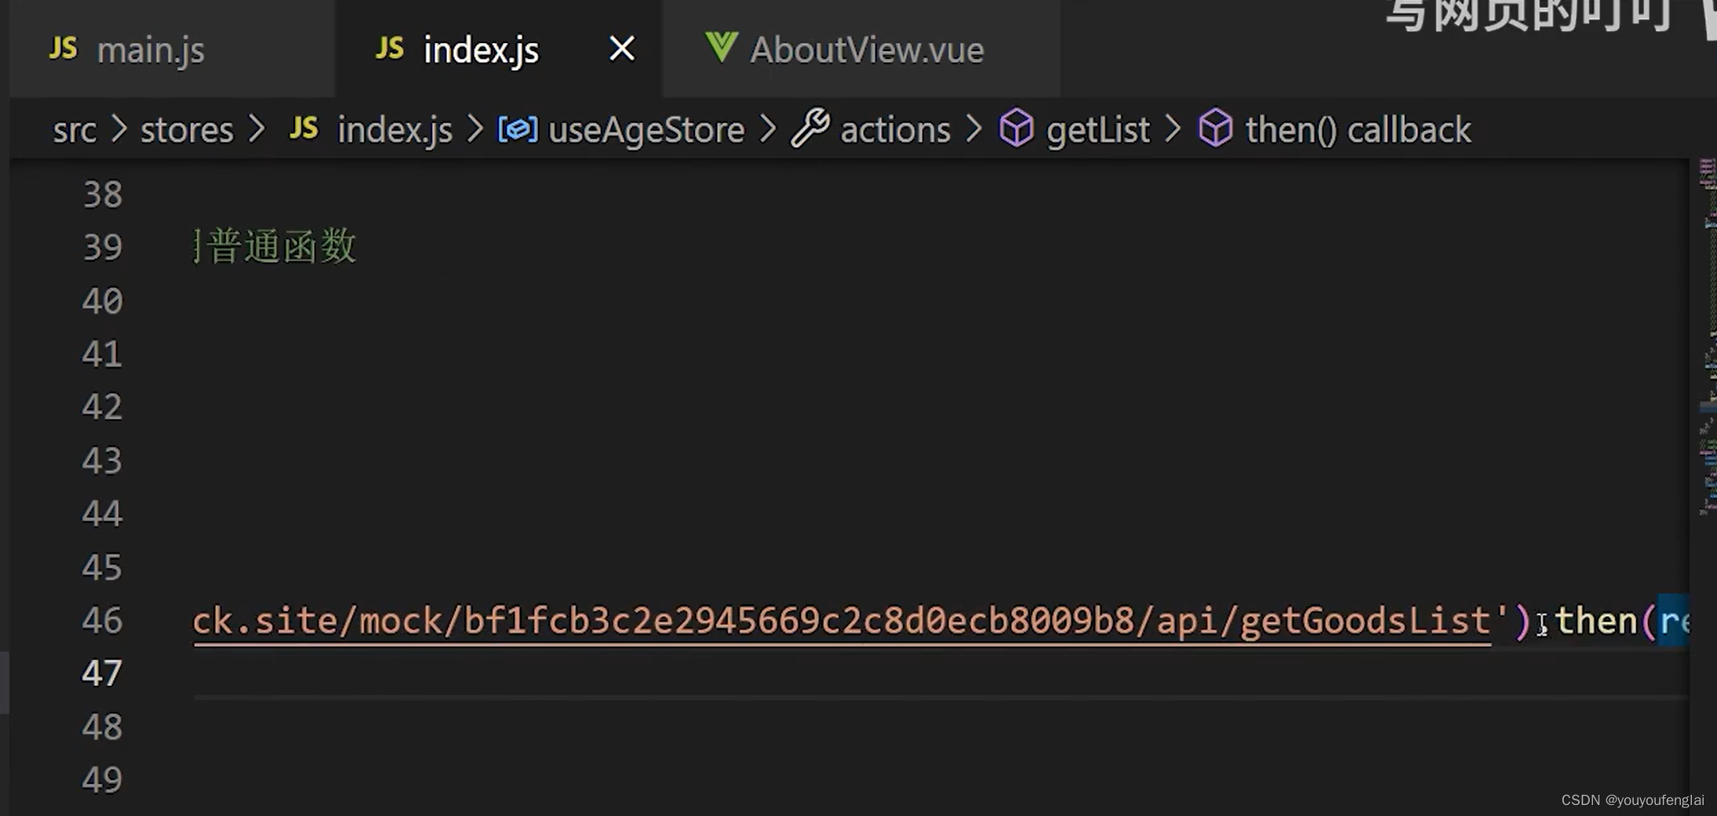The image size is (1717, 816).
Task: Click the cube icon beside getList
Action: point(1016,128)
